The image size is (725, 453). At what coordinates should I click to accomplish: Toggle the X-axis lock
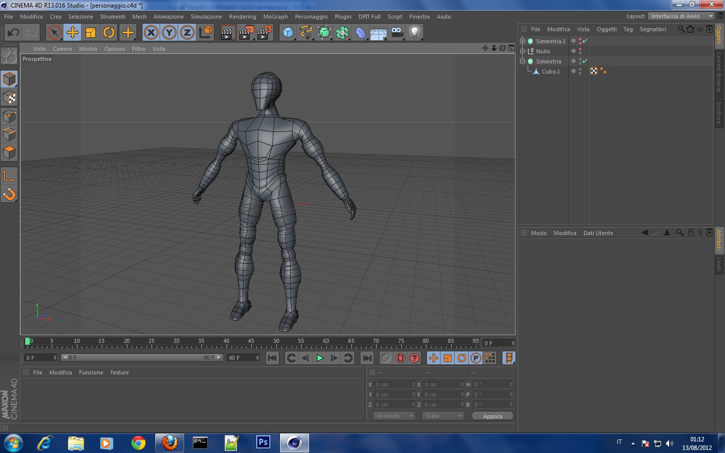point(151,33)
